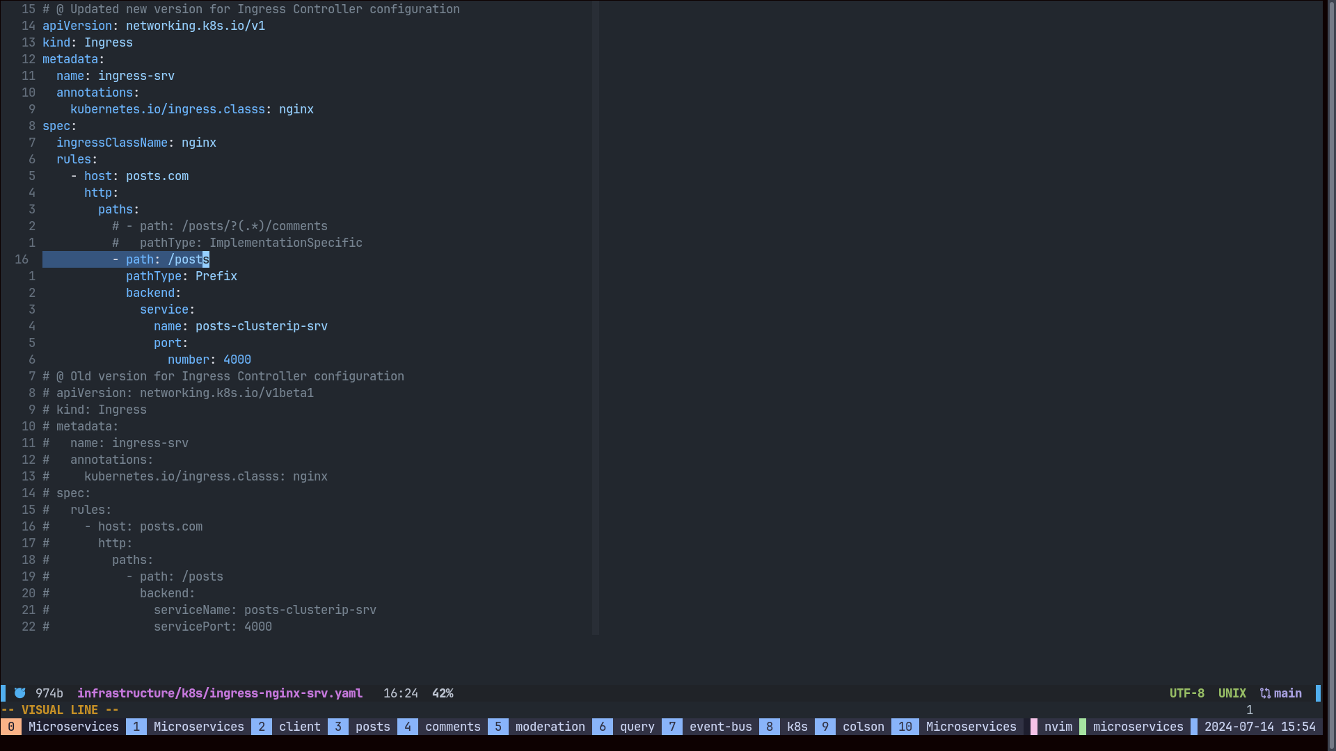
Task: Click the cat icon in the statusline
Action: coord(20,693)
